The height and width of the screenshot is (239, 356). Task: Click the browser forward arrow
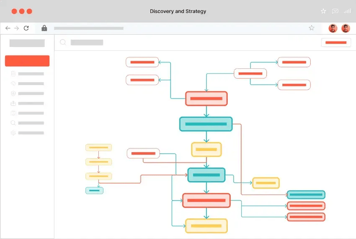[x=17, y=28]
